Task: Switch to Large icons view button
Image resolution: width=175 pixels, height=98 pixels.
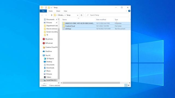Action: [x=129, y=85]
